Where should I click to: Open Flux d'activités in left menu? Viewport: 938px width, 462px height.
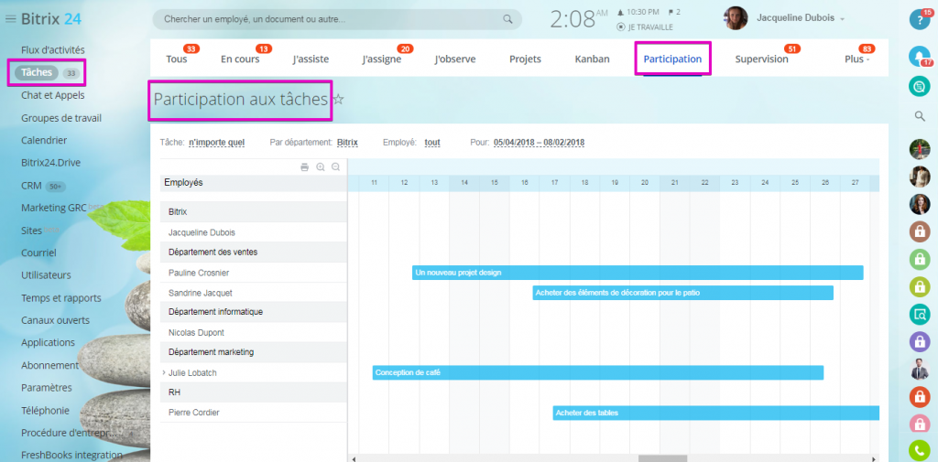(53, 50)
